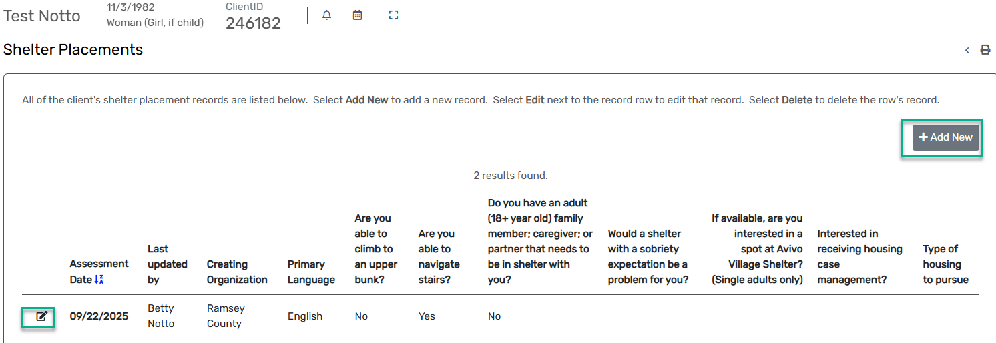The width and height of the screenshot is (996, 343).
Task: Click the Primary Language column header
Action: point(311,272)
